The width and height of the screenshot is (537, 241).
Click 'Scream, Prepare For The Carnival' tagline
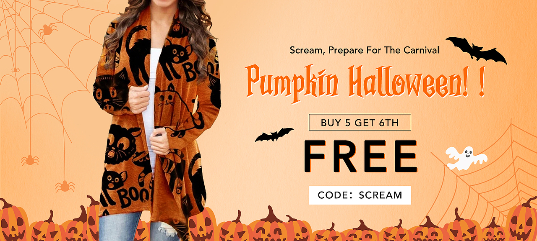(365, 50)
